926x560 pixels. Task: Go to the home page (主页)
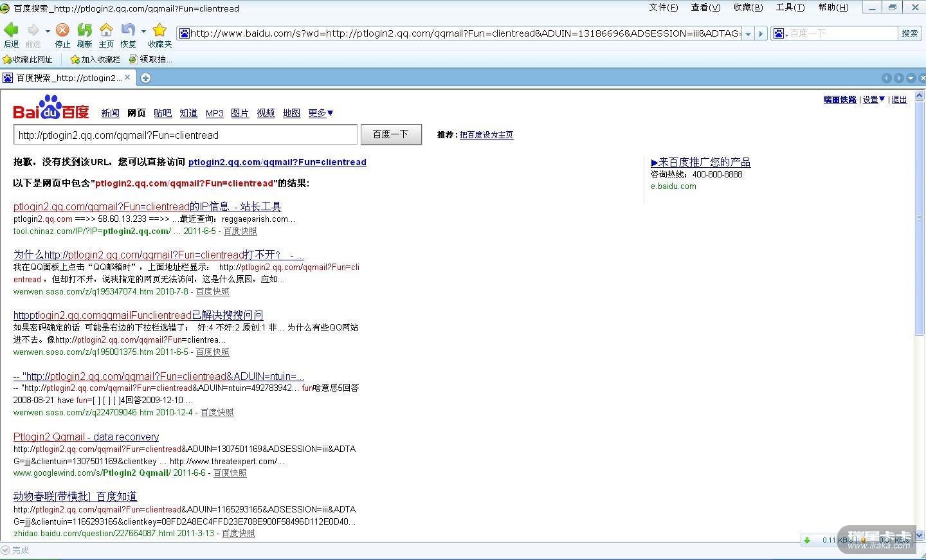[x=106, y=30]
